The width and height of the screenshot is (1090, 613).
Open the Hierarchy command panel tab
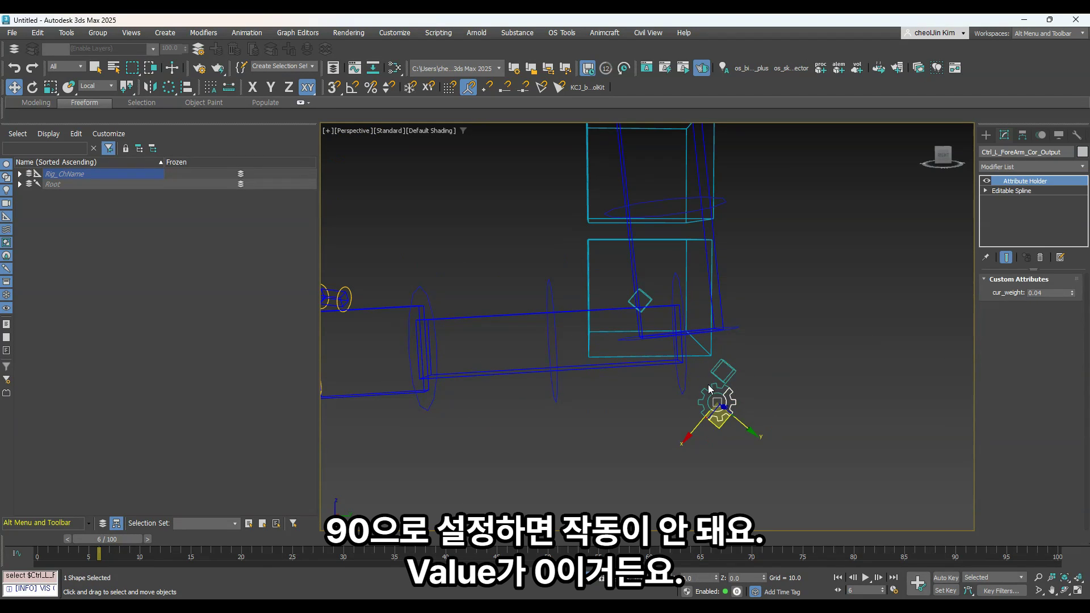1022,135
